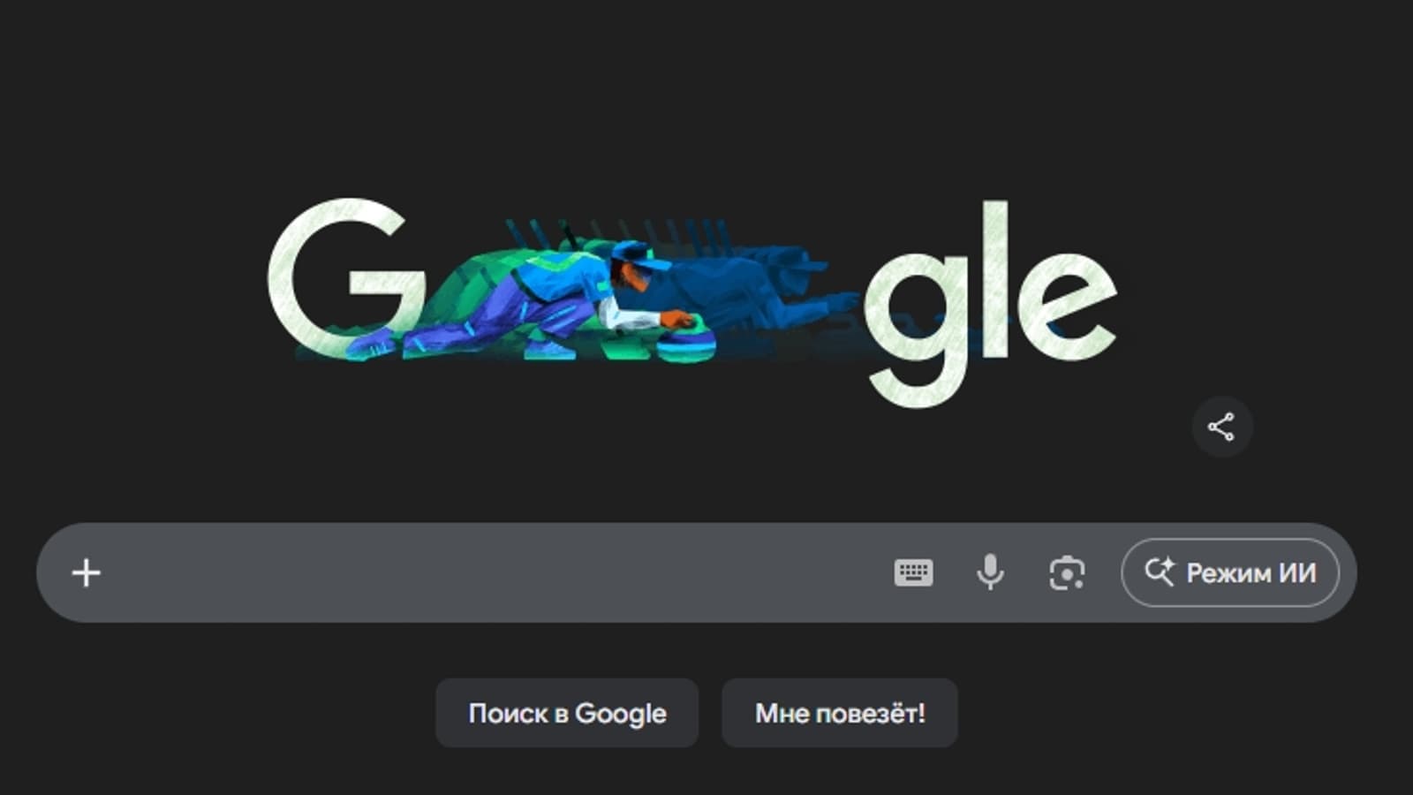The image size is (1413, 795).
Task: Open the virtual keyboard input tool
Action: point(913,572)
